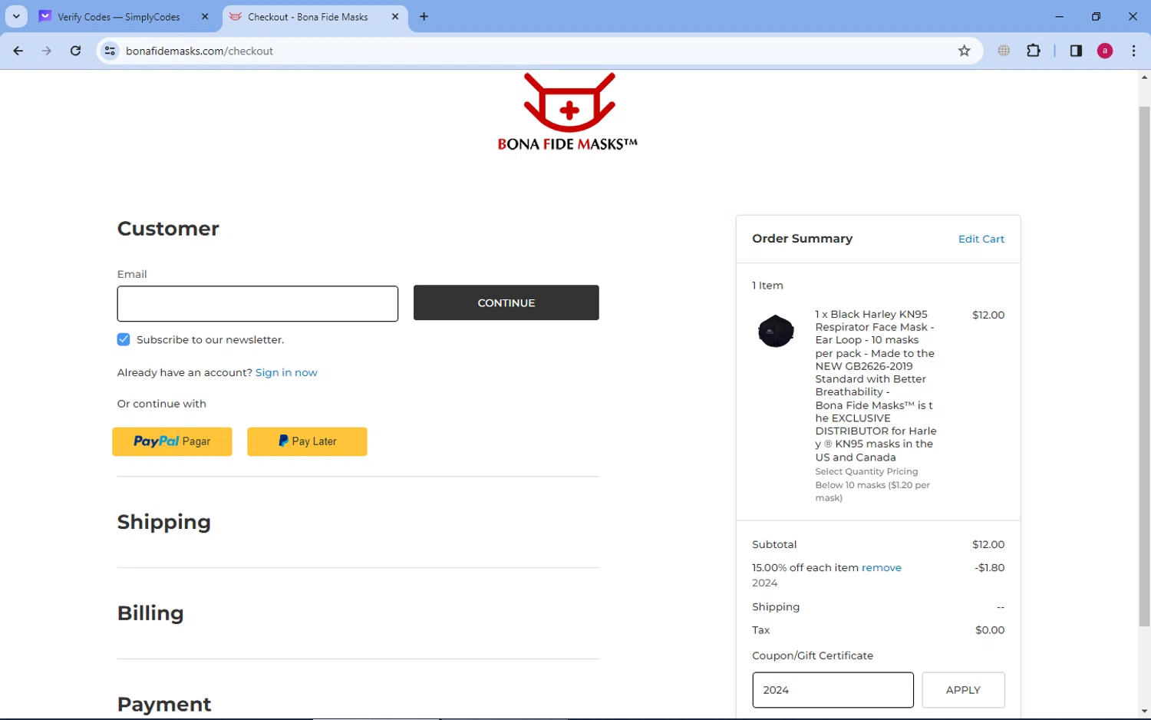This screenshot has width=1151, height=720.
Task: Close the Checkout - Bona Fide Masks tab
Action: pos(395,16)
